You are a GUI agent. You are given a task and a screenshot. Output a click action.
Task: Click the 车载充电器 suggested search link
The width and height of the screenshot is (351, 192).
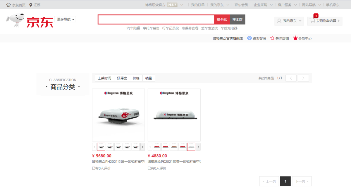229,28
